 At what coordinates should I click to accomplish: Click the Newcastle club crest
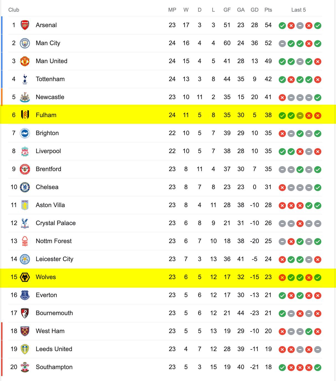coord(25,97)
